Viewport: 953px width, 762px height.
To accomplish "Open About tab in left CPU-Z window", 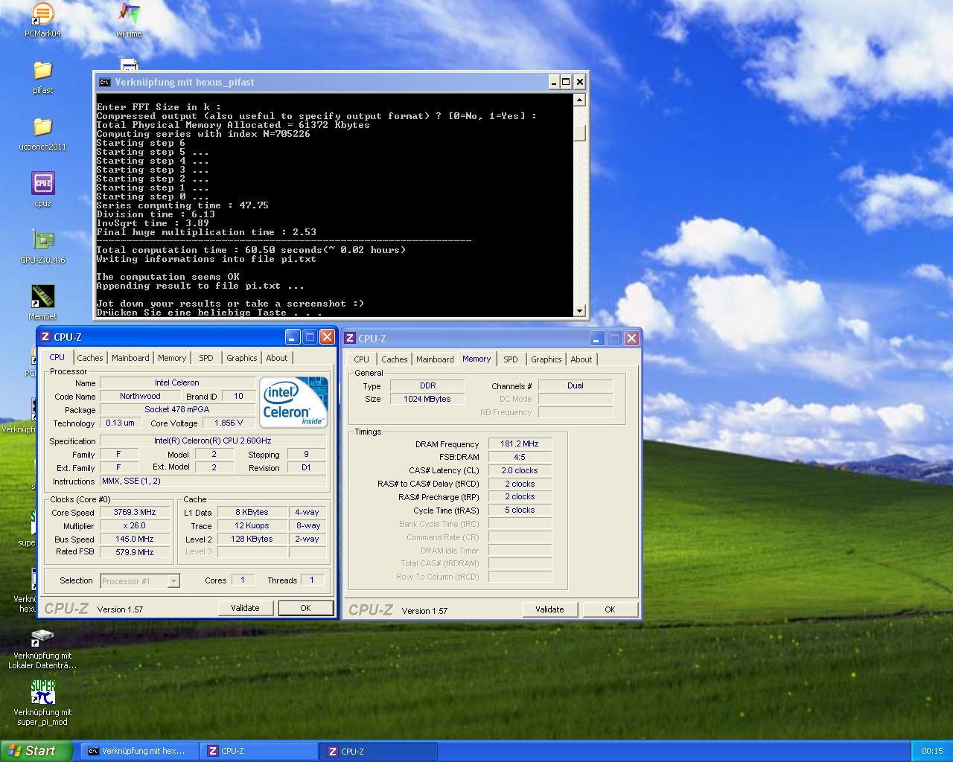I will click(277, 358).
